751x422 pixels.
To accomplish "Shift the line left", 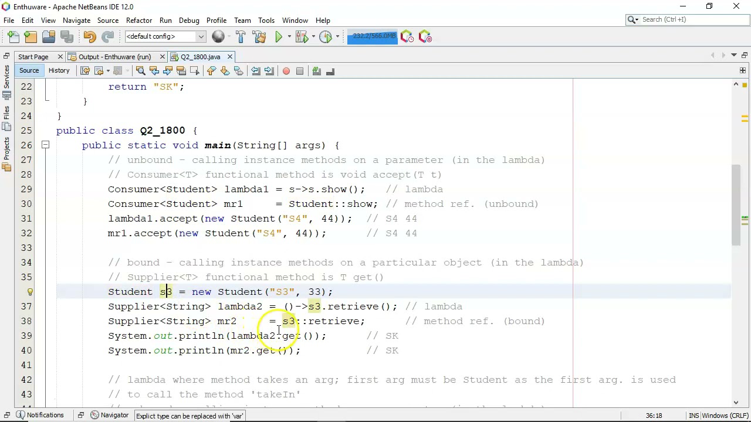I will point(256,71).
